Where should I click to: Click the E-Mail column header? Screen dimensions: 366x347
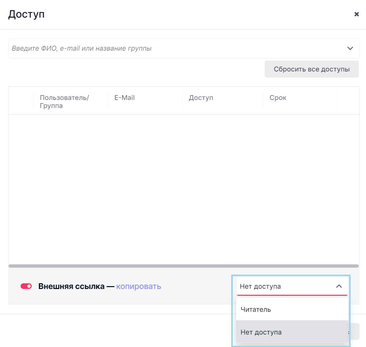[x=125, y=98]
